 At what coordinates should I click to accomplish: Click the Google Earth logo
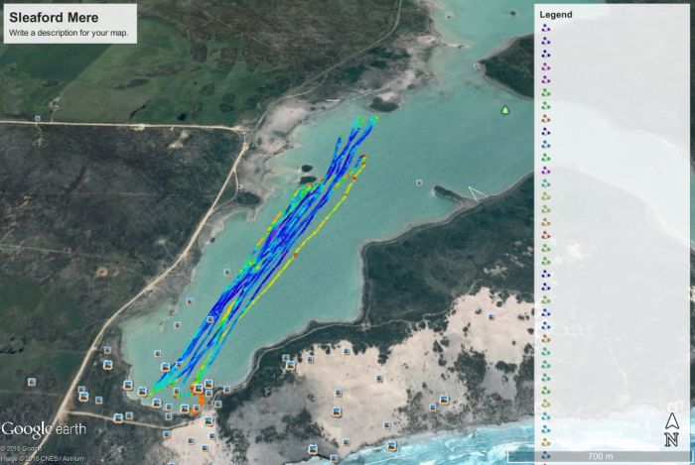coord(43,430)
